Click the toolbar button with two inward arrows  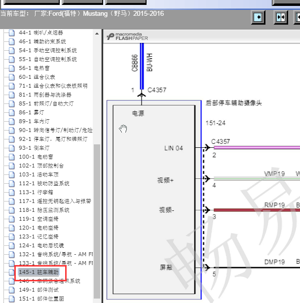281,17
